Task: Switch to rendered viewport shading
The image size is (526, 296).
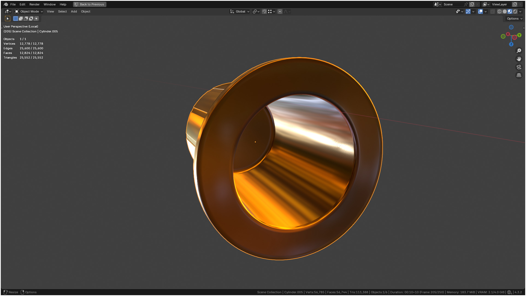Action: [x=515, y=11]
